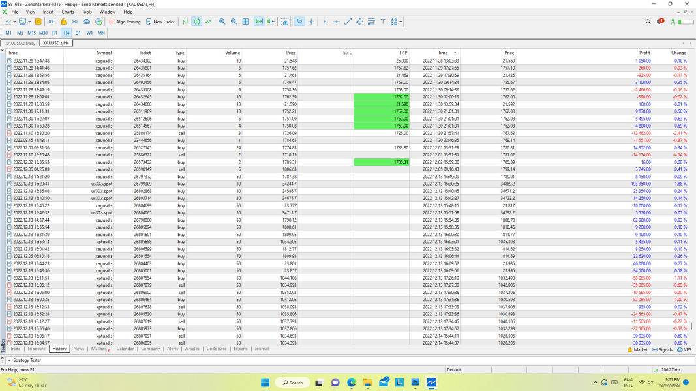Click the tile windows grid icon
The image size is (696, 391).
pos(245,22)
